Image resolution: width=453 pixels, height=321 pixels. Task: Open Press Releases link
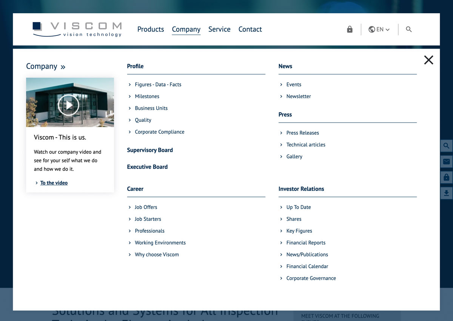(x=302, y=133)
